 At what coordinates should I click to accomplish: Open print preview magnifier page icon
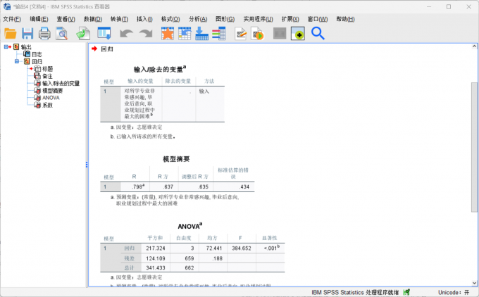(62, 34)
